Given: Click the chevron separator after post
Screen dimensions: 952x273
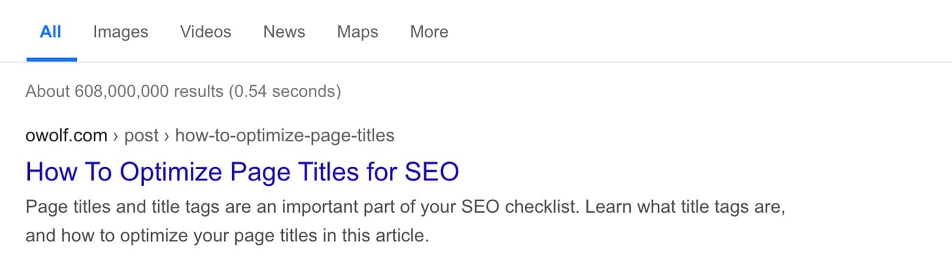Looking at the screenshot, I should (x=166, y=136).
